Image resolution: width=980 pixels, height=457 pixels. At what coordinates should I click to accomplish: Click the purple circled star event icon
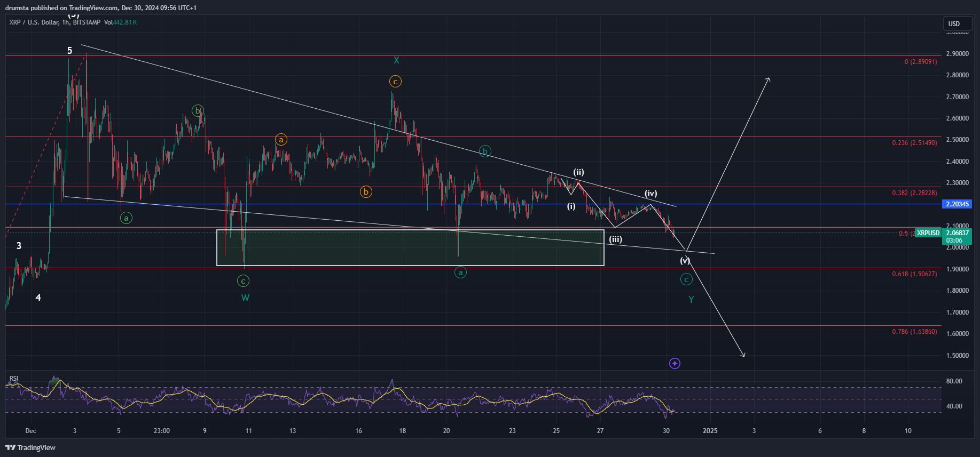coord(675,364)
